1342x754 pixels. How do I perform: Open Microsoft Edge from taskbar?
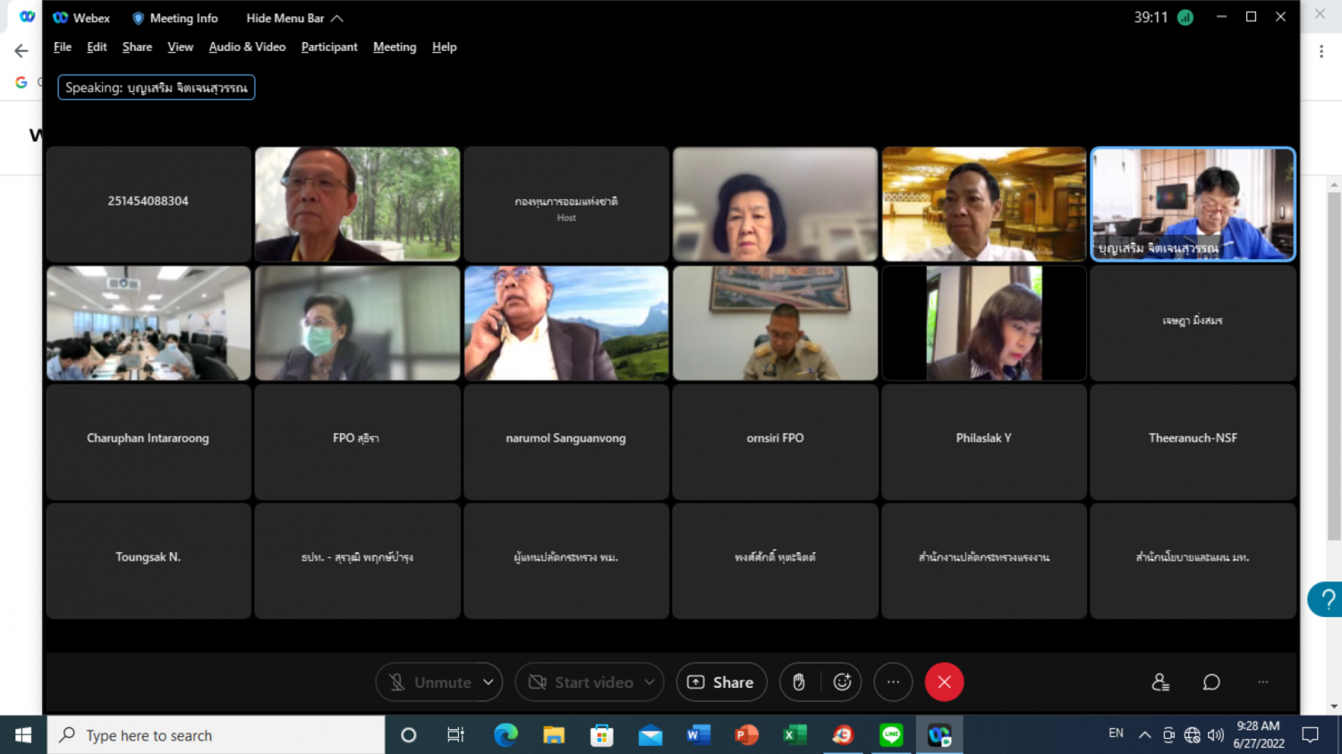pyautogui.click(x=505, y=735)
